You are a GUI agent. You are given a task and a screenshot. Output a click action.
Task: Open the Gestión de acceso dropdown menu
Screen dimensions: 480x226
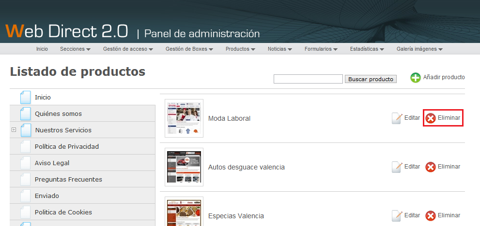(128, 49)
